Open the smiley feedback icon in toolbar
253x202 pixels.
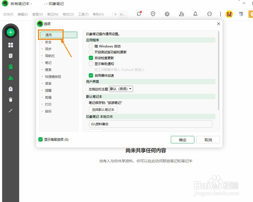pos(167,14)
